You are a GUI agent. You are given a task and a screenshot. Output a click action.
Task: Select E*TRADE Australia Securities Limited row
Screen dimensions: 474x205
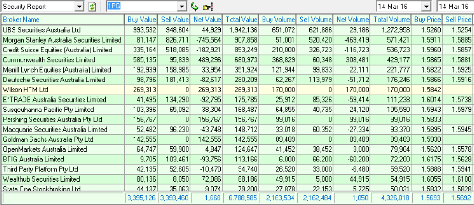(x=237, y=100)
